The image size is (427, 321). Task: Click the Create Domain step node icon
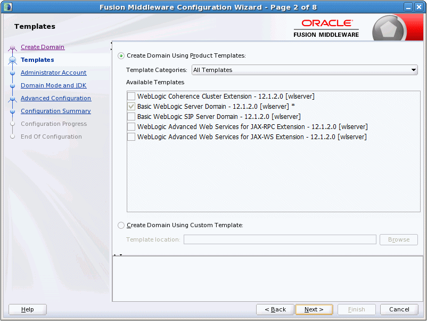[13, 48]
